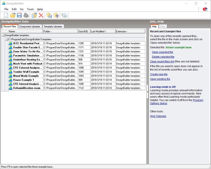Click the Open selected file link
Screen dimensions: 211x169
click(162, 52)
